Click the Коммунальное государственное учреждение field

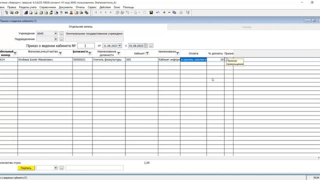point(94,33)
